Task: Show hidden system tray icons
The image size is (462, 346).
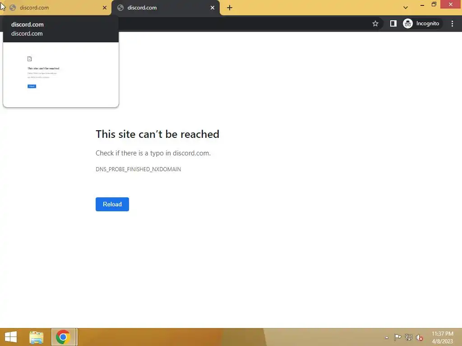Action: (x=387, y=337)
